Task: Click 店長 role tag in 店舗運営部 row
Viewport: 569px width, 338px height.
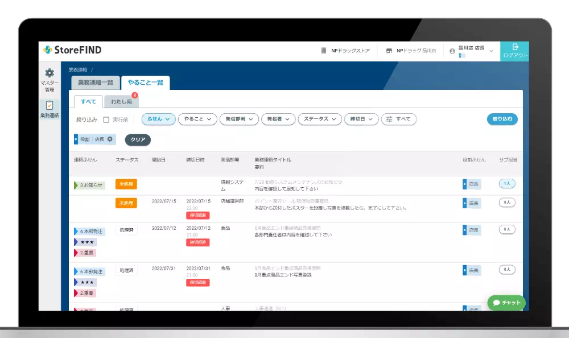Action: pos(471,203)
